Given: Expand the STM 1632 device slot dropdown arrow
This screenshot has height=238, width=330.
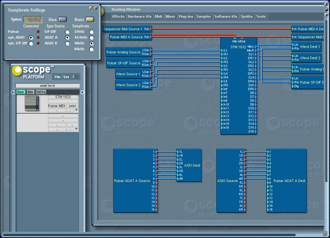Looking at the screenshot, I should (76, 110).
